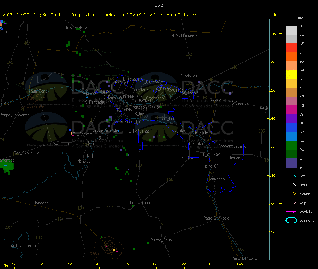The width and height of the screenshot is (318, 269).
Task: Click the Los_Toldos place label
Action: click(x=141, y=203)
